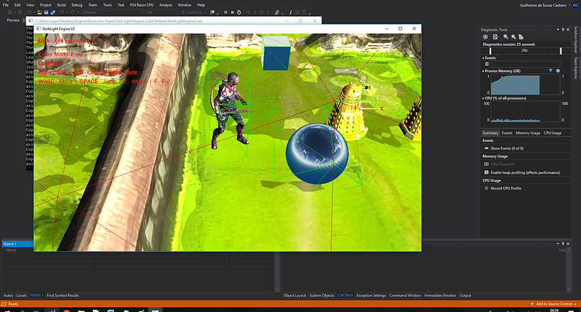Switch to the CPU Usage tab

552,133
